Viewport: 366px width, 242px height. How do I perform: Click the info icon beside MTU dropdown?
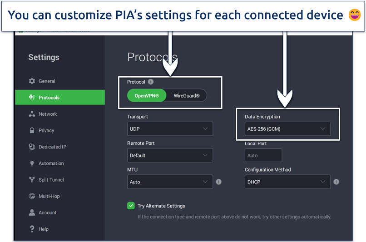pyautogui.click(x=218, y=182)
